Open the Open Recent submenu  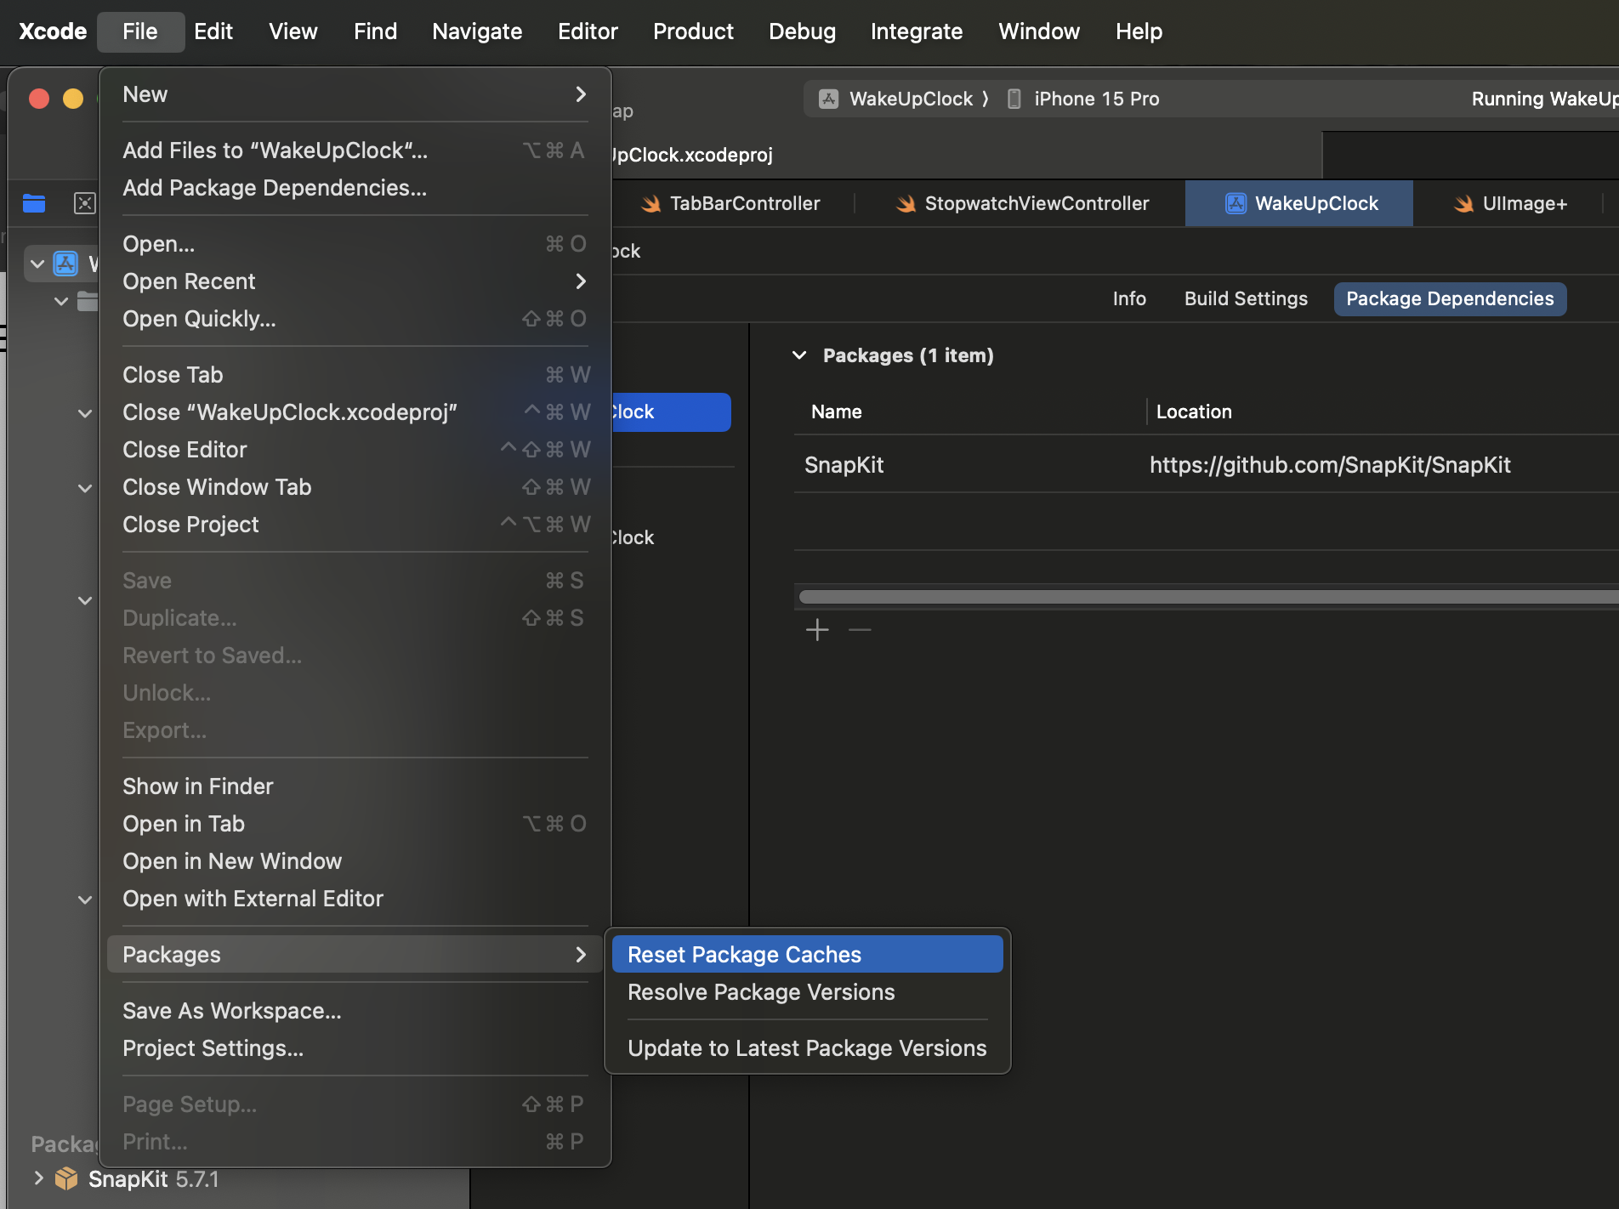(355, 281)
